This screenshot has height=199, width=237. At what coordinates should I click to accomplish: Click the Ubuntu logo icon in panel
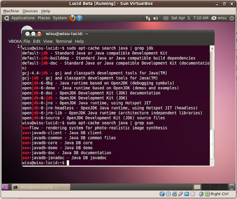point(6,18)
